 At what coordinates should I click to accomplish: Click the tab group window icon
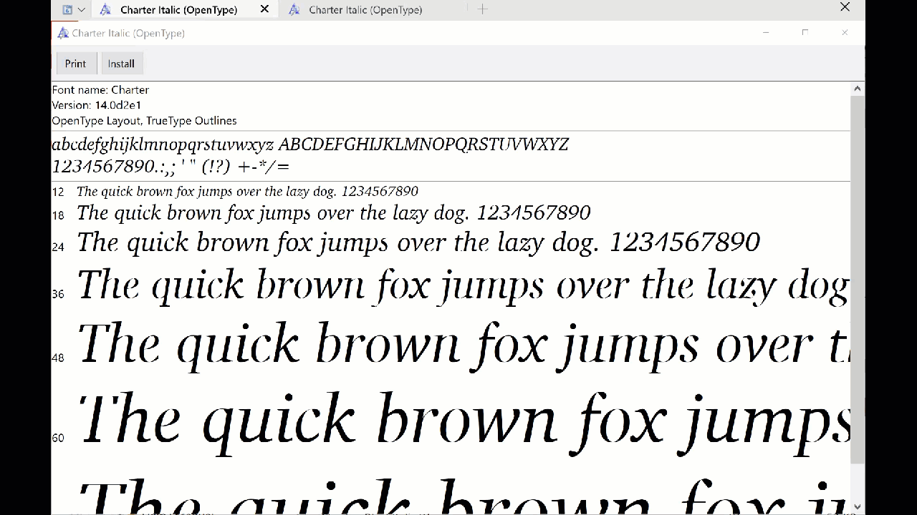tap(67, 10)
